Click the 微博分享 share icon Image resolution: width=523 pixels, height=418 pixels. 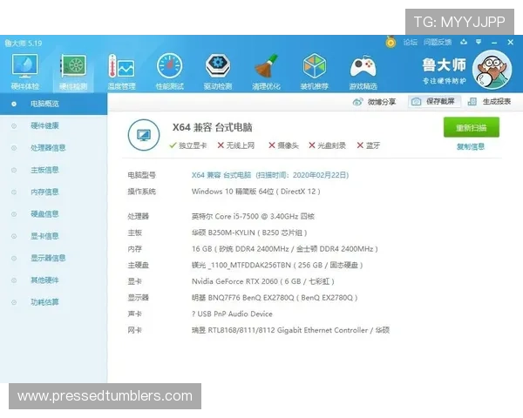pyautogui.click(x=358, y=102)
